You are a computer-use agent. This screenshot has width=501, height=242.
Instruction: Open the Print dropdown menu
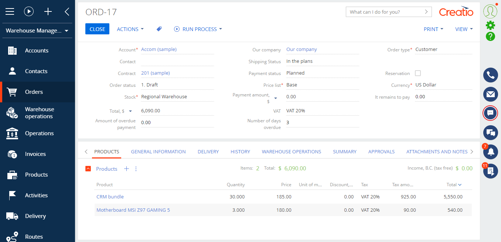click(433, 29)
